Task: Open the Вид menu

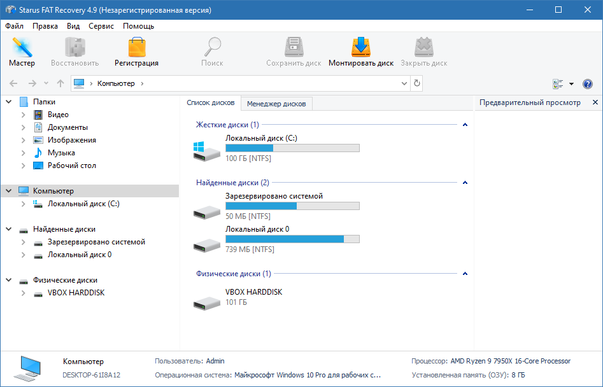Action: pos(73,26)
